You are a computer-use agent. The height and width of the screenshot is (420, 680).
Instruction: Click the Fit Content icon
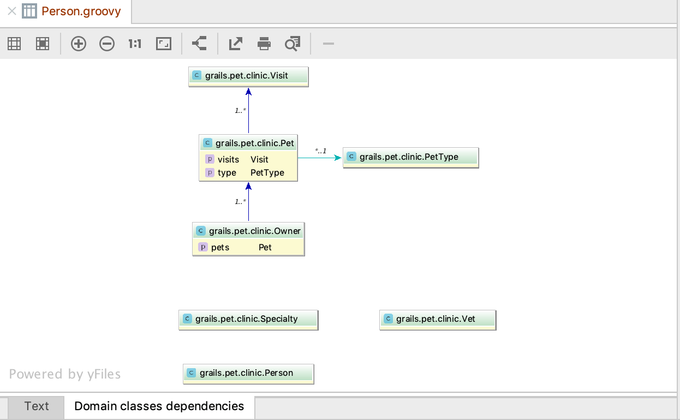(x=163, y=43)
